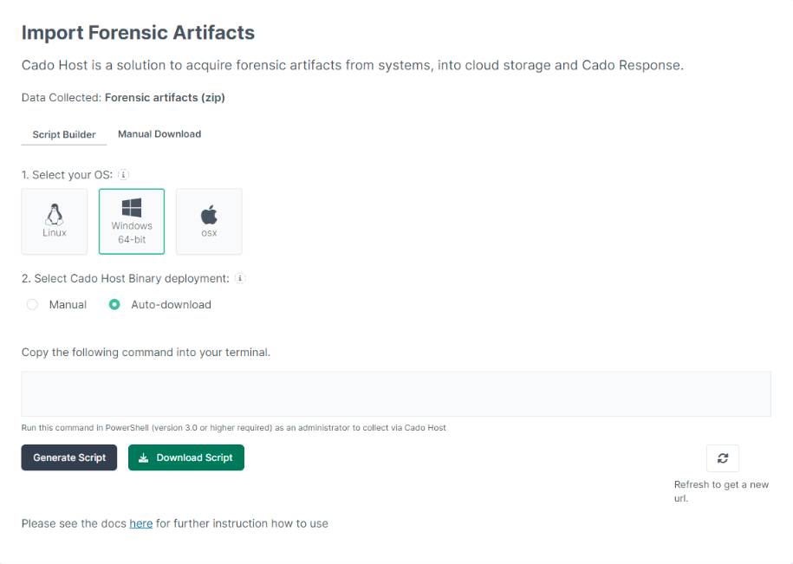Screen dimensions: 793x564
Task: Select the Auto-download radio option
Action: 114,304
